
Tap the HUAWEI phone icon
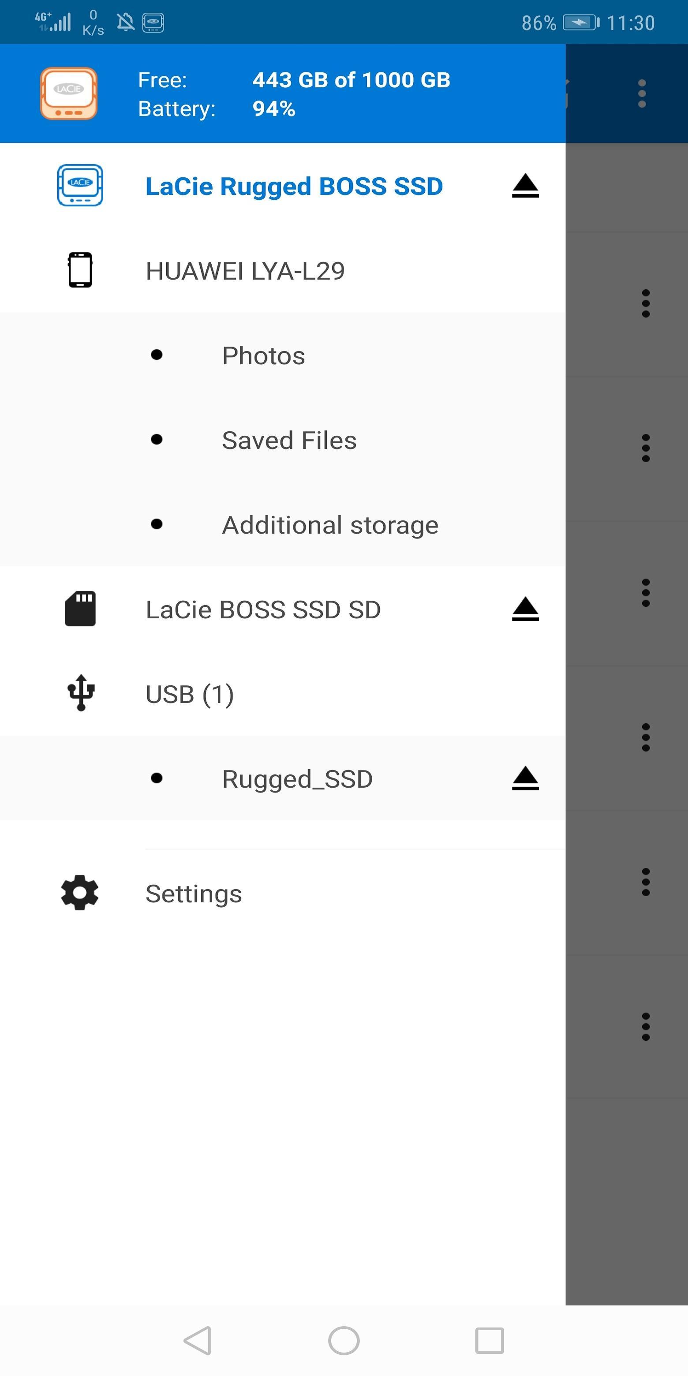[80, 270]
